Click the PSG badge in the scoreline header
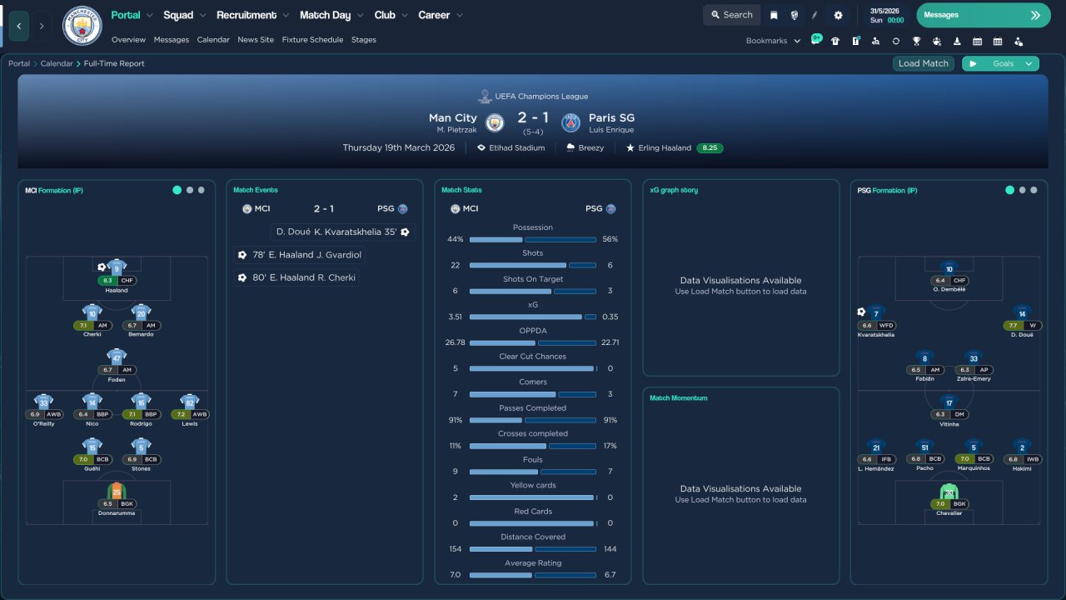The height and width of the screenshot is (600, 1066). [570, 122]
